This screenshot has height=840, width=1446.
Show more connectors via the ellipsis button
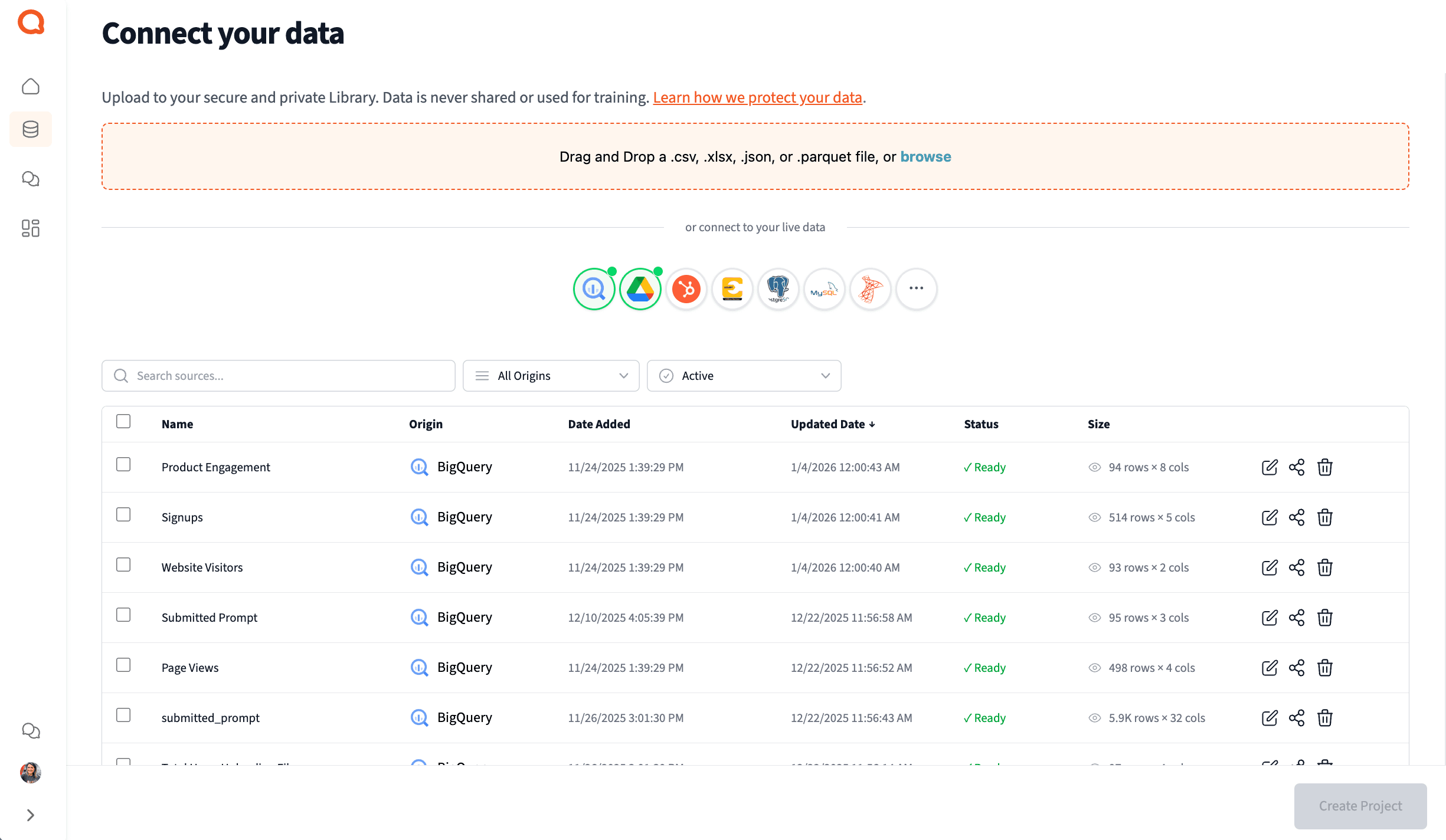tap(916, 289)
